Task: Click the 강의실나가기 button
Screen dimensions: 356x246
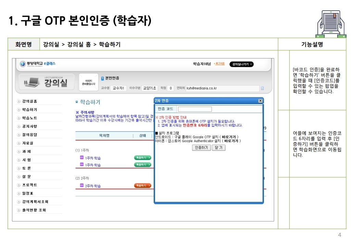Action: [241, 64]
